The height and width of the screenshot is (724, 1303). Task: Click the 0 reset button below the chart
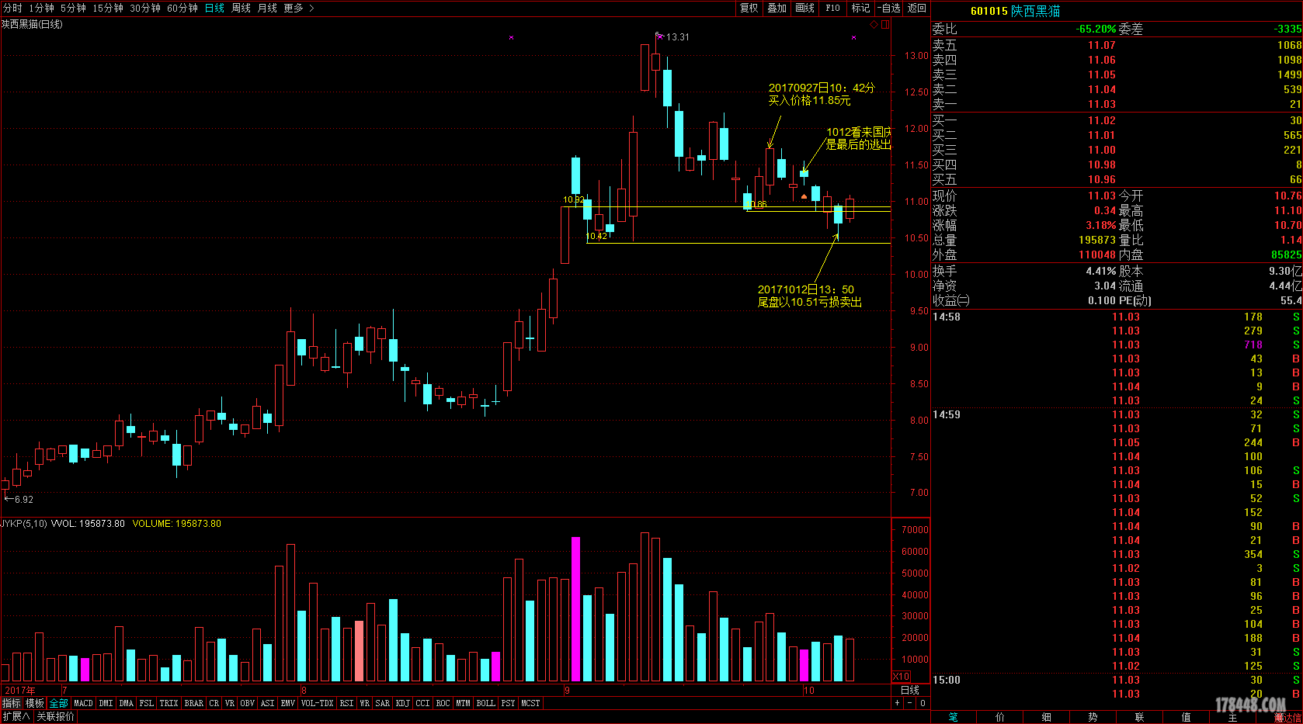[923, 703]
